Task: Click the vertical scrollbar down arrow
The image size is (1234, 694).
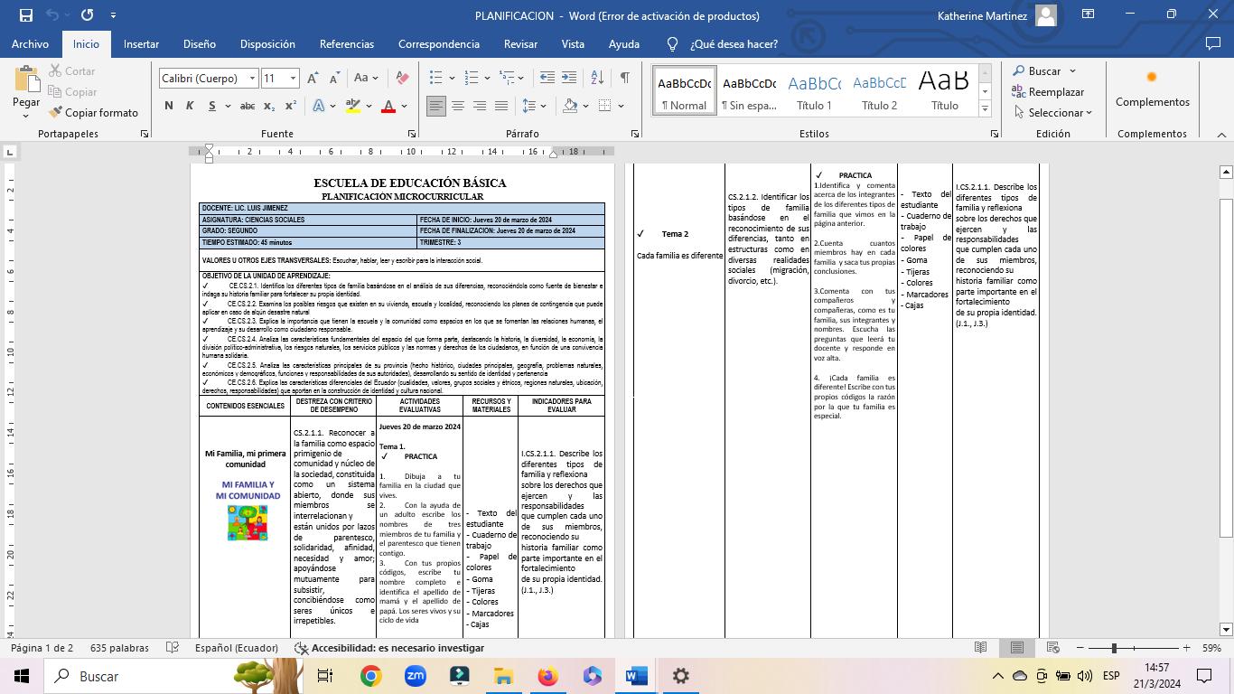Action: [1226, 629]
